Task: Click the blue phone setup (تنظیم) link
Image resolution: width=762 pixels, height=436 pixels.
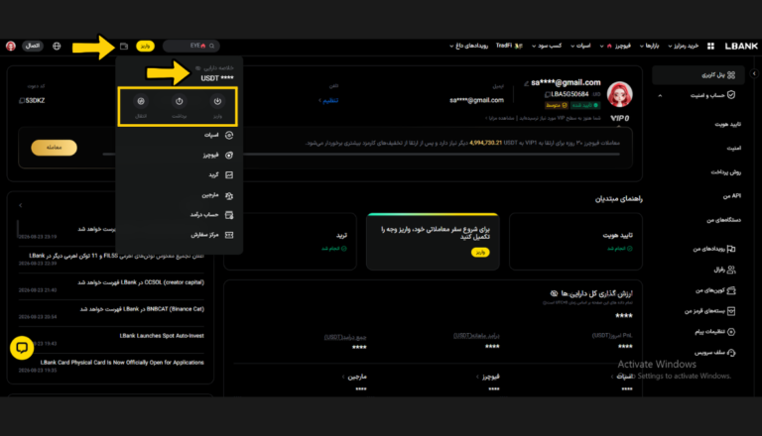Action: tap(329, 100)
